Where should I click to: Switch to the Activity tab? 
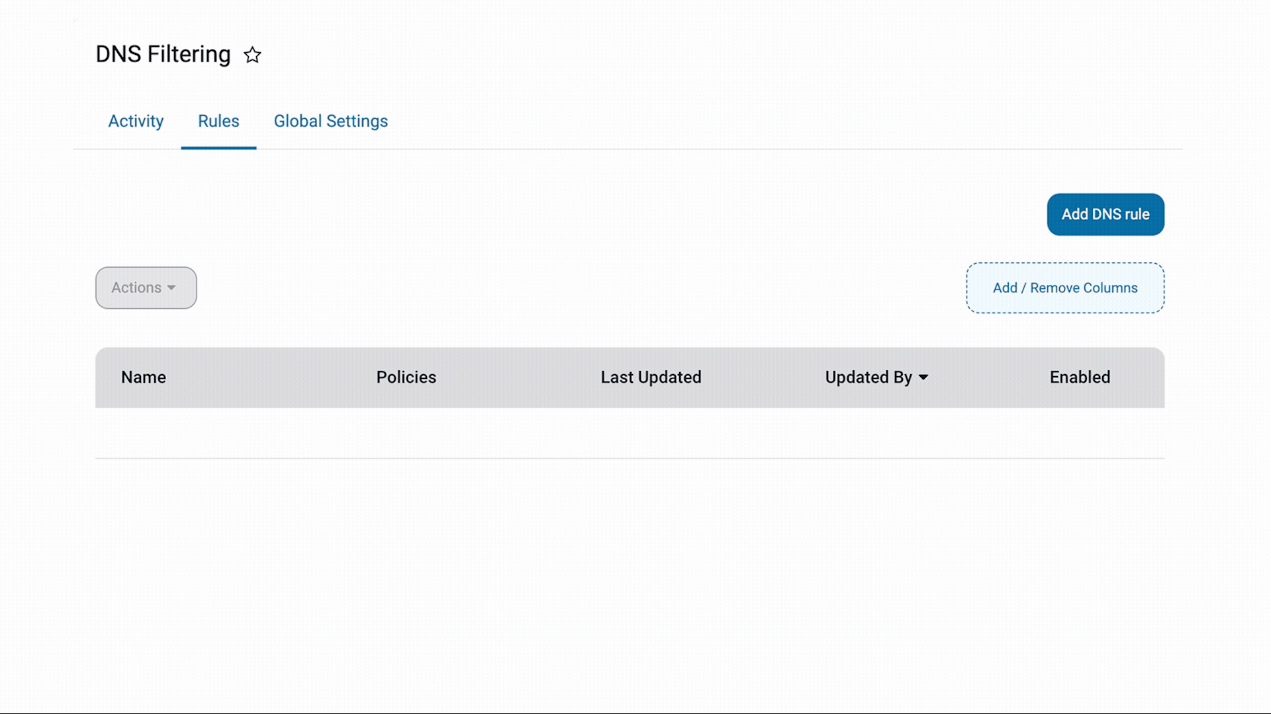pos(136,121)
